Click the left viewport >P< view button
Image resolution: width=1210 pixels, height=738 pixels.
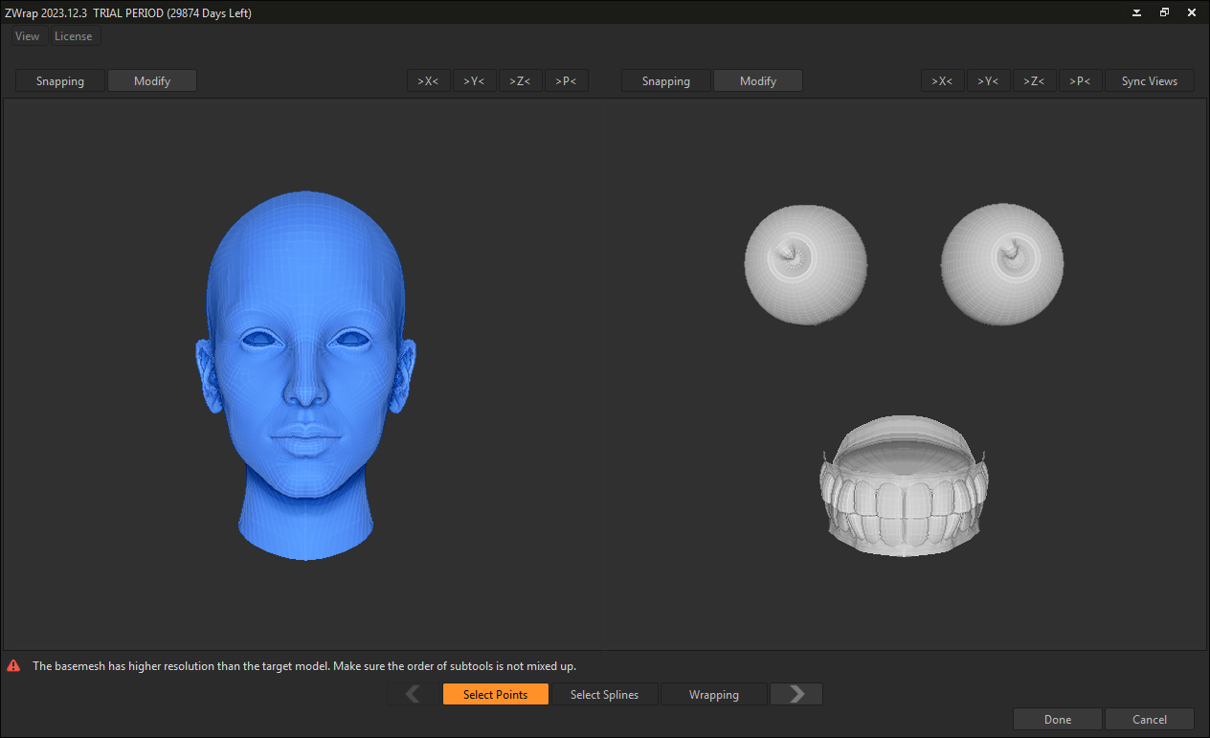pos(566,81)
